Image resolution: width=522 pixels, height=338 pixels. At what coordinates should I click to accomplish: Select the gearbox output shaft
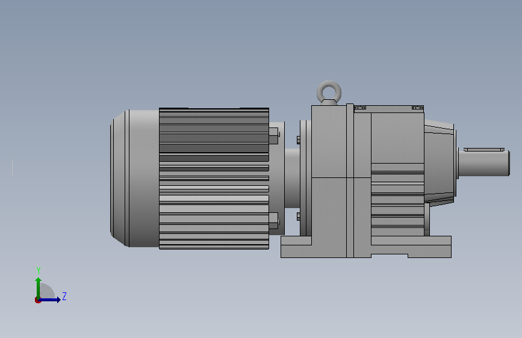(483, 162)
